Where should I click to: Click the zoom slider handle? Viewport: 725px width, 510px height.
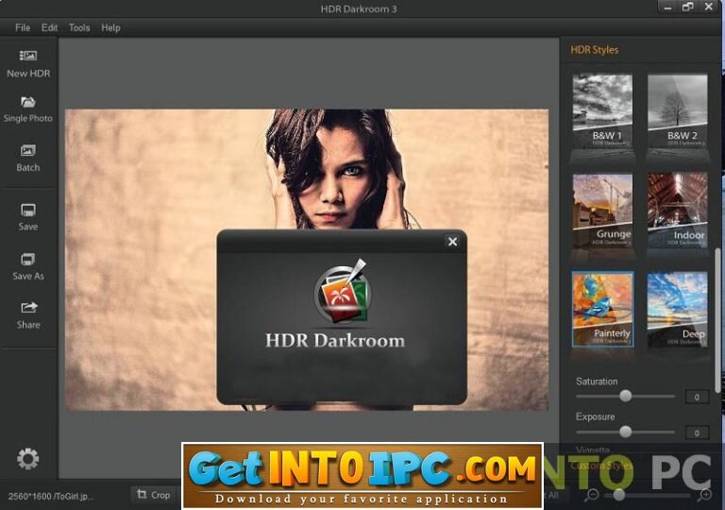[x=619, y=495]
